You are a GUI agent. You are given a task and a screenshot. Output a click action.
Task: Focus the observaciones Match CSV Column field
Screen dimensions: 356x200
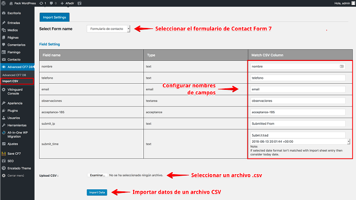click(298, 101)
